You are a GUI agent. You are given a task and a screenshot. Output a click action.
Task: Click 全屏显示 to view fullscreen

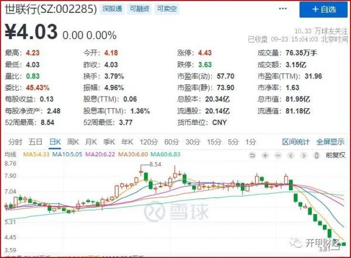coord(331,142)
